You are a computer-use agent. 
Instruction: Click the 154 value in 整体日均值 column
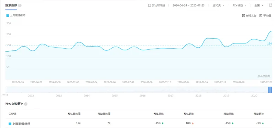78,123
